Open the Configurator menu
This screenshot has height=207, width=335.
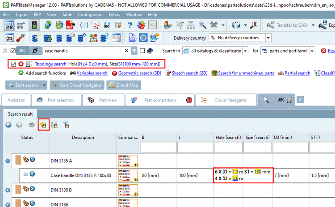pos(90,15)
